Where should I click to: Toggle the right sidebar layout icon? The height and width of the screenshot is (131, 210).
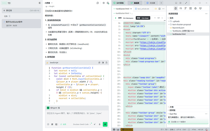pyautogui.click(x=180, y=3)
